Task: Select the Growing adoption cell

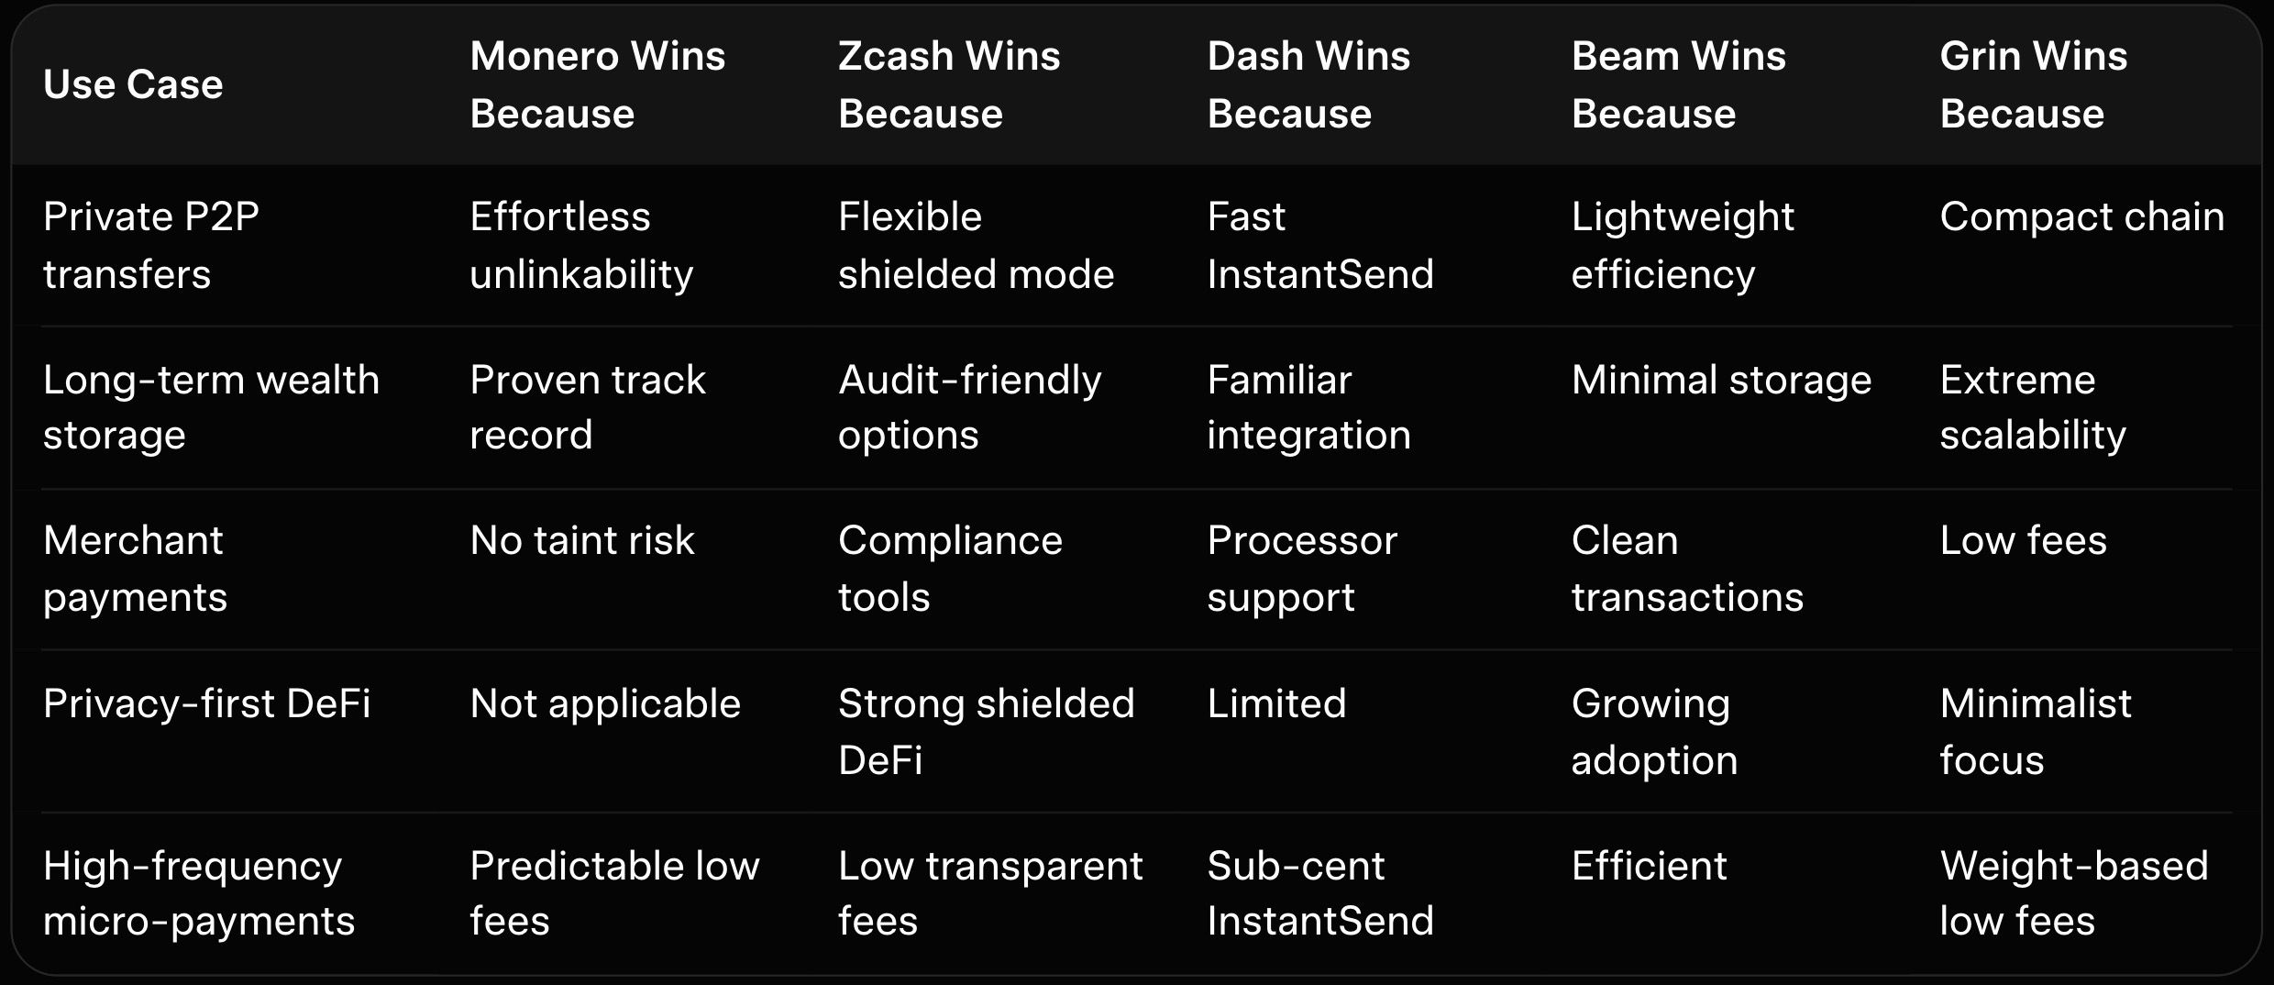Action: point(1654,731)
